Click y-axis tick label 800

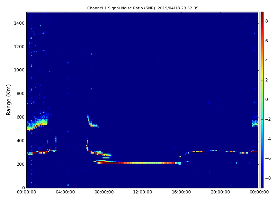coord(20,94)
